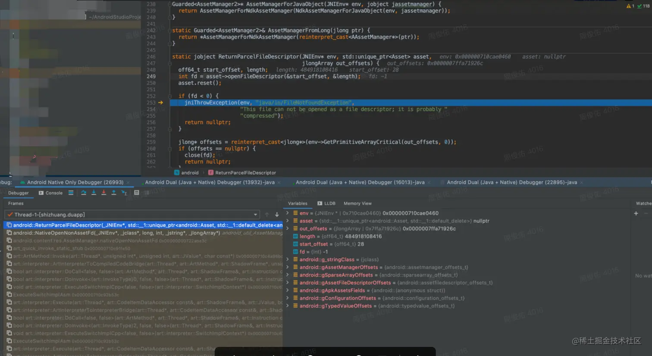Select the art_quick_invoke_static_stub stack frame
The height and width of the screenshot is (356, 652).
pyautogui.click(x=144, y=248)
